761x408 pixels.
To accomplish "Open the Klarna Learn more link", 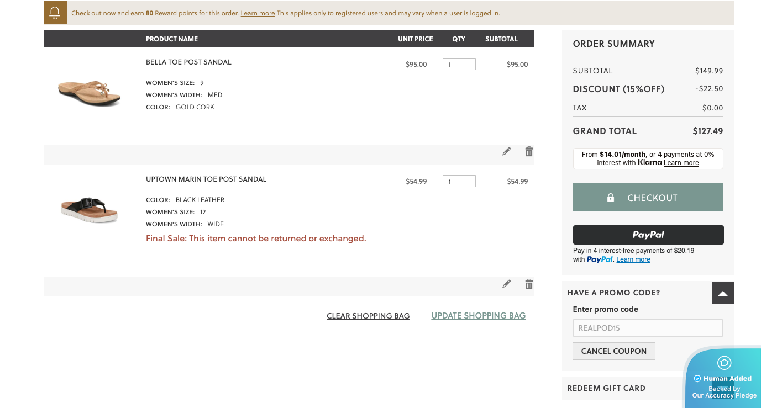I will click(681, 163).
